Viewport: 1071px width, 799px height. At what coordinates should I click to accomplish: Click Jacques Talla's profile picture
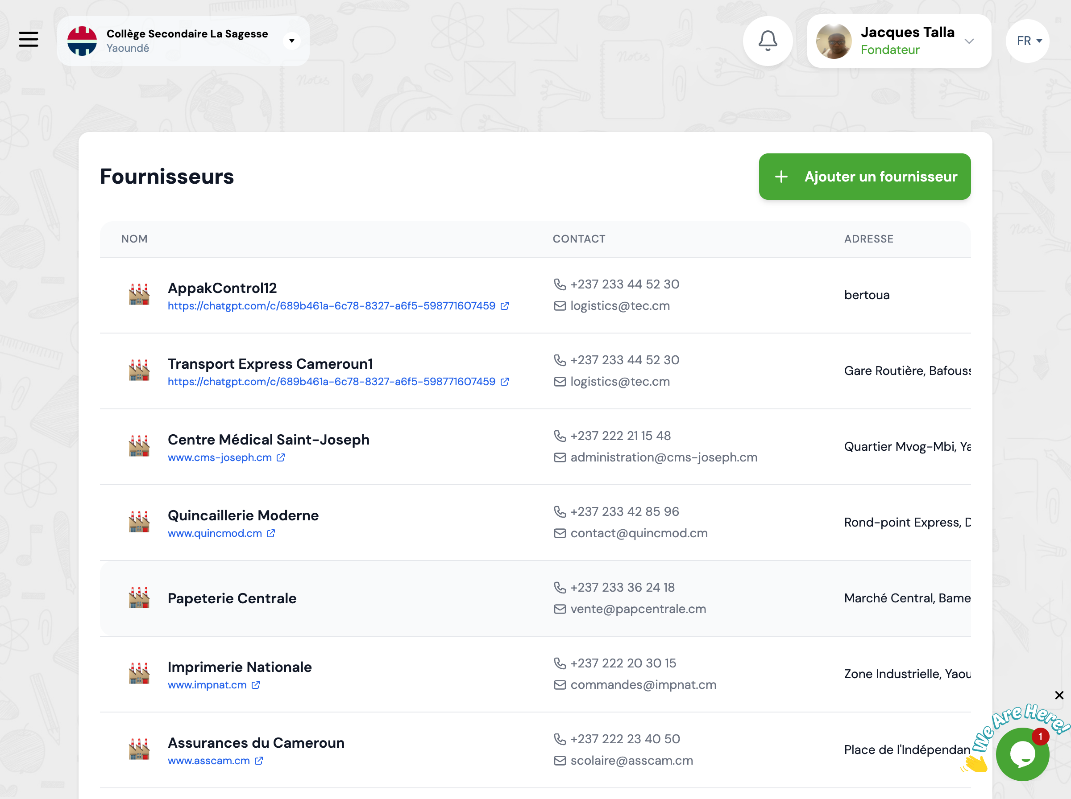tap(833, 41)
